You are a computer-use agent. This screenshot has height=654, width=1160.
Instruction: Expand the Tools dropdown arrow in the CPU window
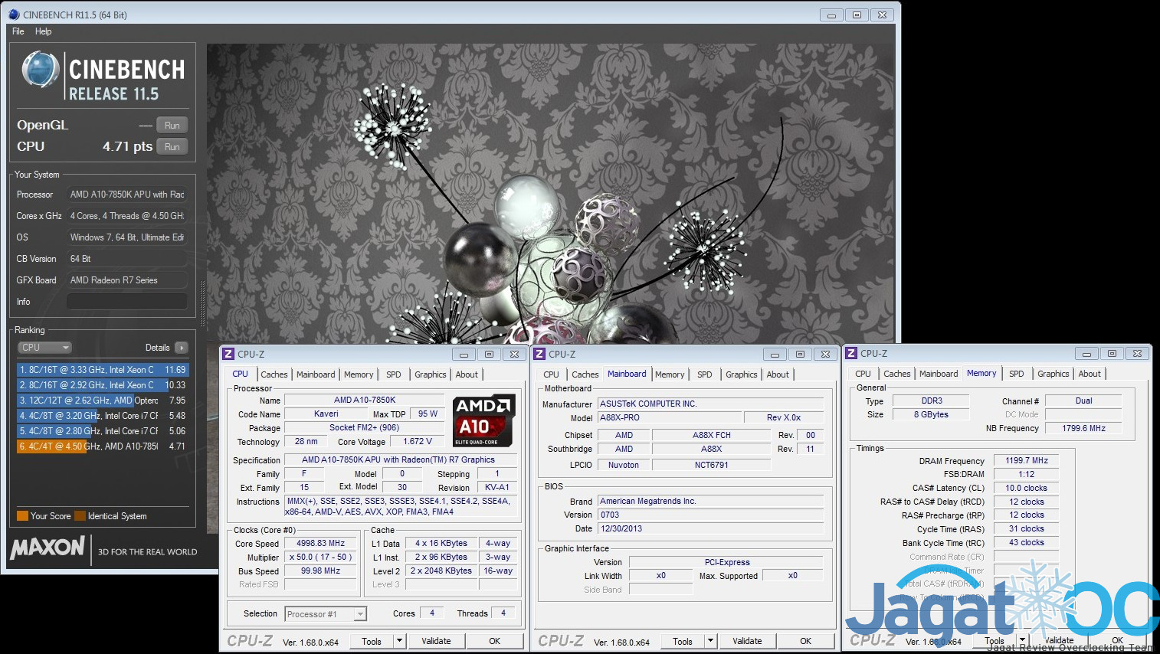coord(399,641)
